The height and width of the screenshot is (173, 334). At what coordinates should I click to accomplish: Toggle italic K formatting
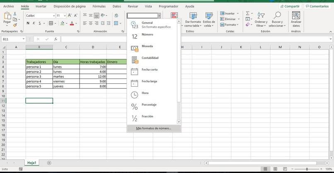coord(34,23)
